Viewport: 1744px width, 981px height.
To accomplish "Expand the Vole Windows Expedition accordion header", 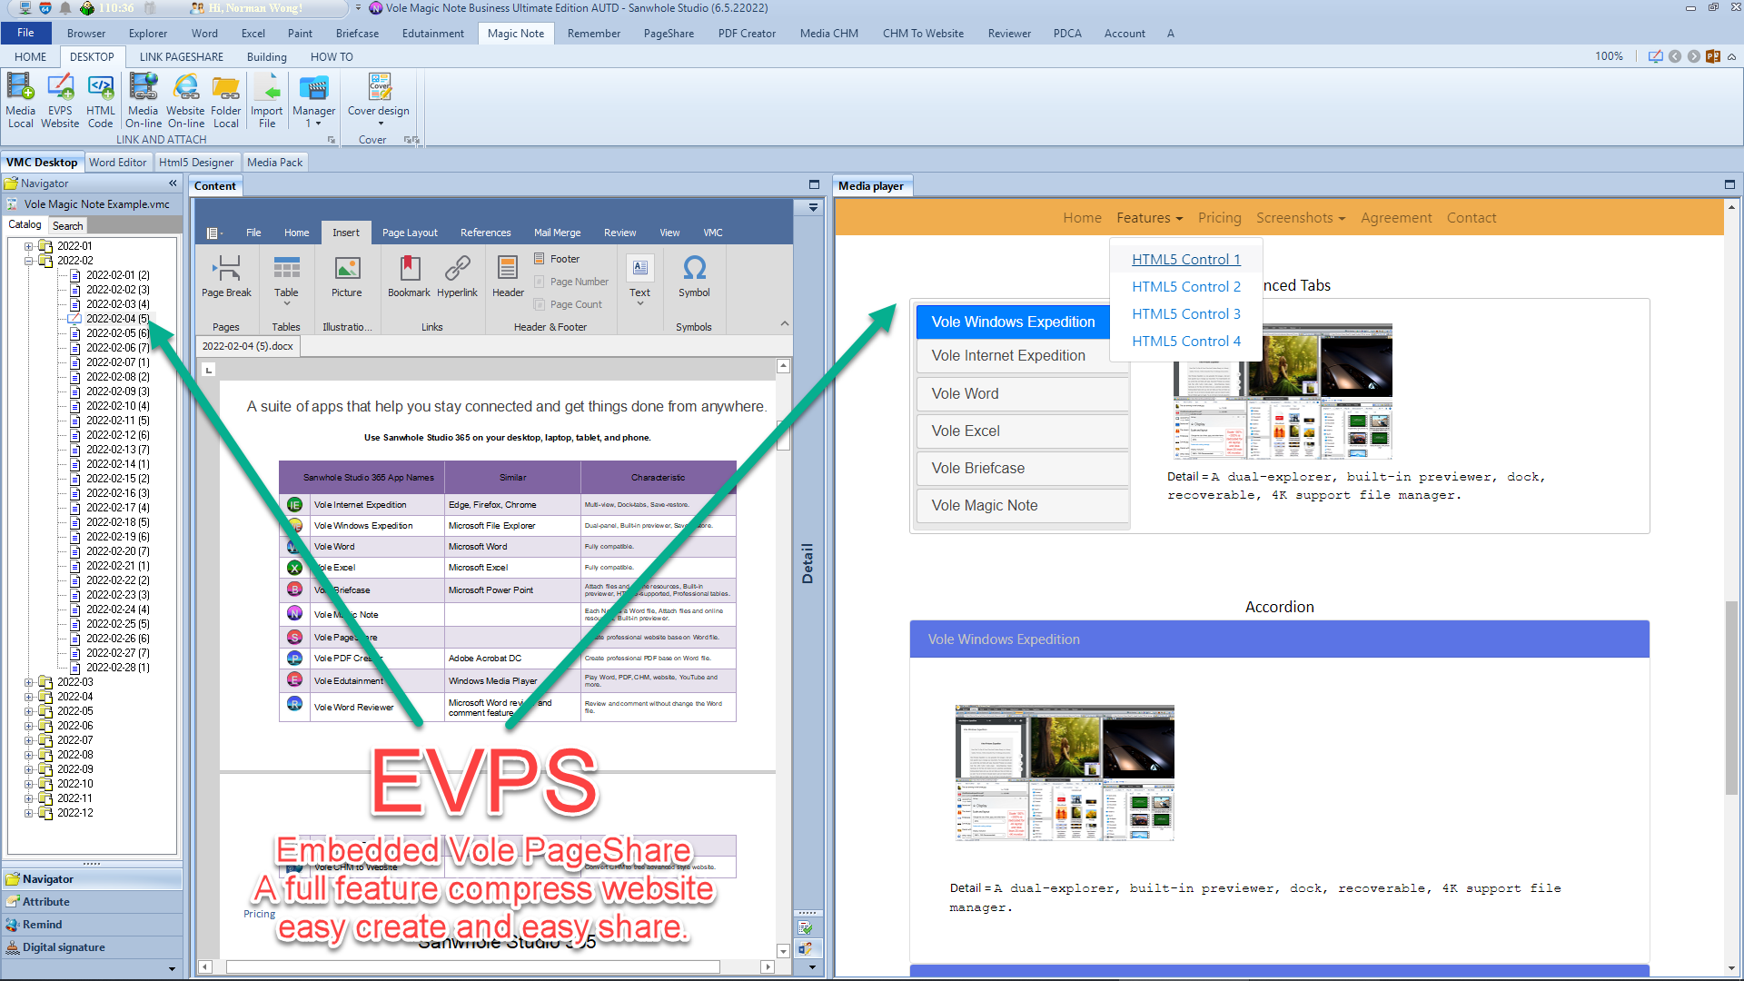I will pos(1279,639).
